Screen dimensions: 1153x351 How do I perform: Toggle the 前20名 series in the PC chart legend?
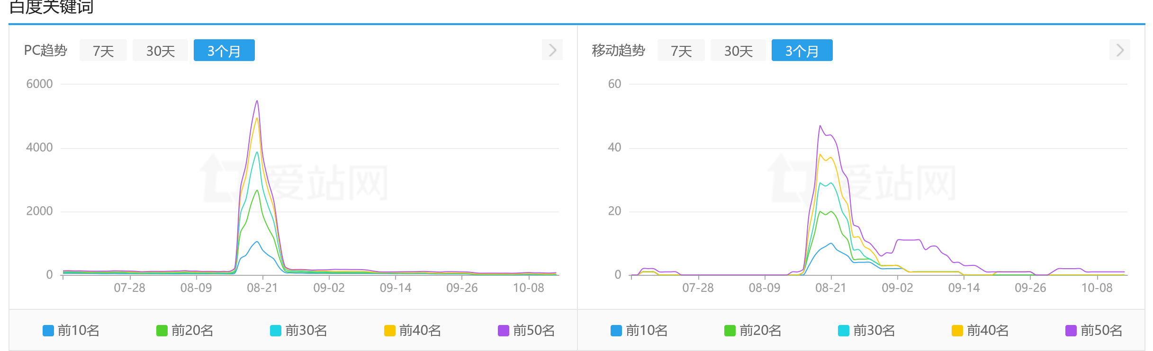point(185,330)
